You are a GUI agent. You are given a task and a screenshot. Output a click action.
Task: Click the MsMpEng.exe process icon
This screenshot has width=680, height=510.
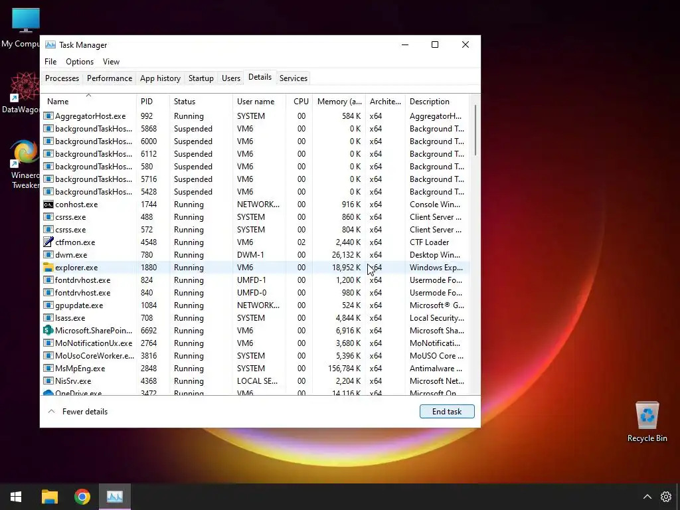click(48, 368)
